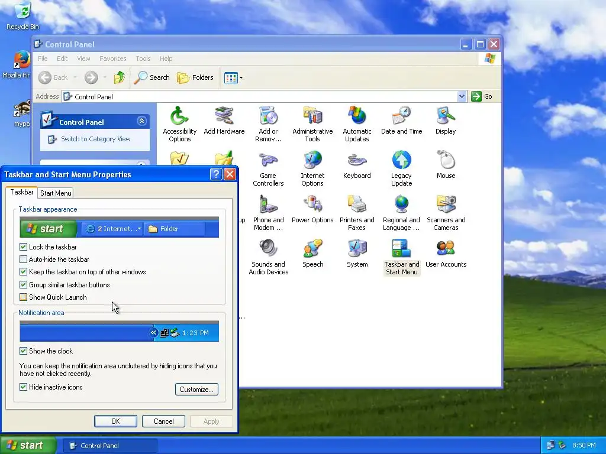The height and width of the screenshot is (454, 606).
Task: Open the File menu
Action: click(43, 59)
